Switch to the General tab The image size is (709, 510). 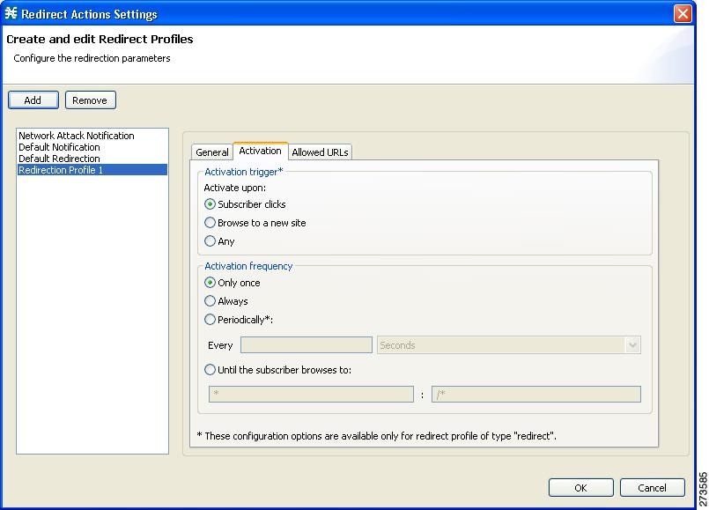click(x=212, y=152)
